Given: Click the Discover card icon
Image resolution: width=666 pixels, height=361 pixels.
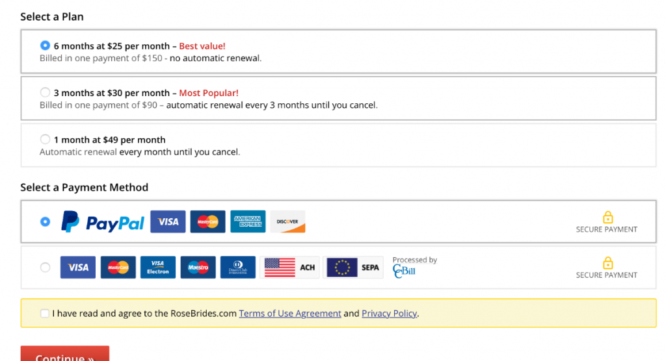Looking at the screenshot, I should click(x=287, y=221).
